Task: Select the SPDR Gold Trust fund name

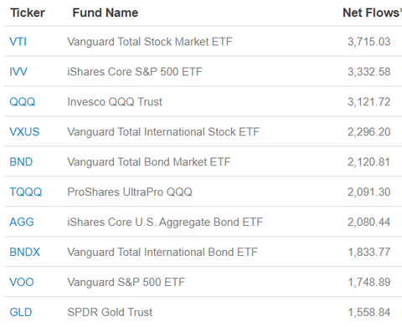Action: pos(110,312)
